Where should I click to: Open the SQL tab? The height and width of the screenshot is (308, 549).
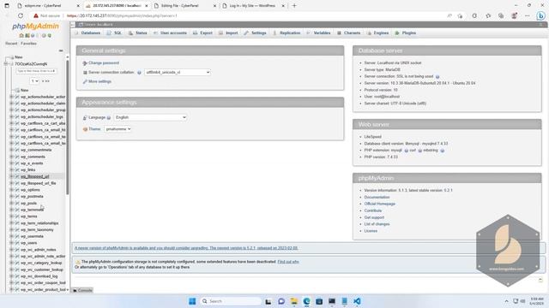click(114, 33)
